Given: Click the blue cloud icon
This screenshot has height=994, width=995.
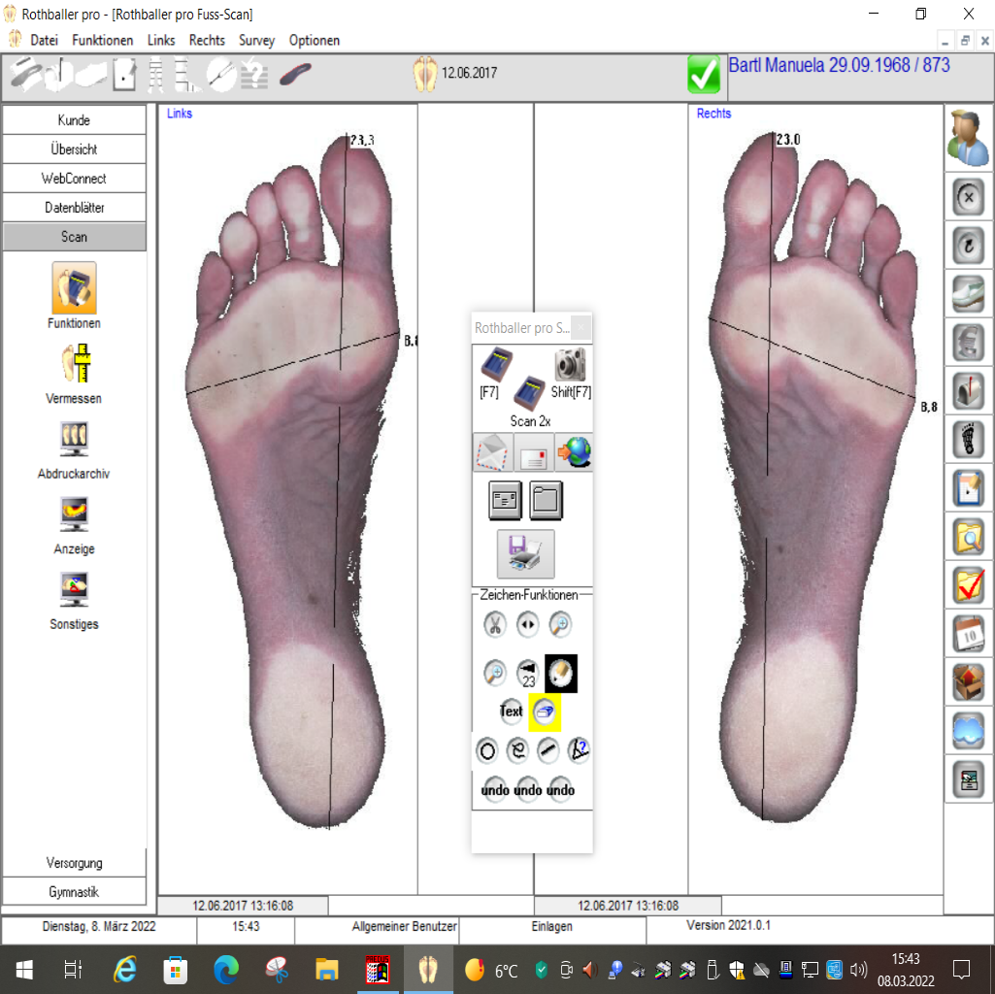Looking at the screenshot, I should 969,732.
